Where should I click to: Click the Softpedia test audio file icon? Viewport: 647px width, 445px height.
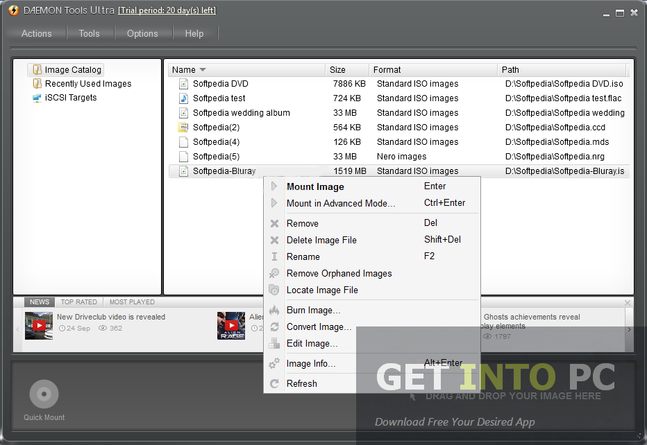184,98
